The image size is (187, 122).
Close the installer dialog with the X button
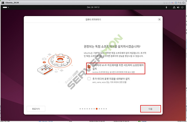(160, 20)
